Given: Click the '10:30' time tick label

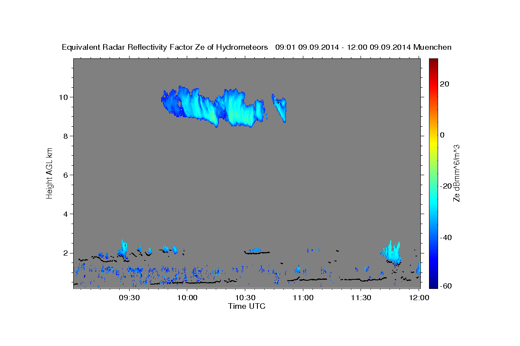Looking at the screenshot, I should (x=245, y=298).
